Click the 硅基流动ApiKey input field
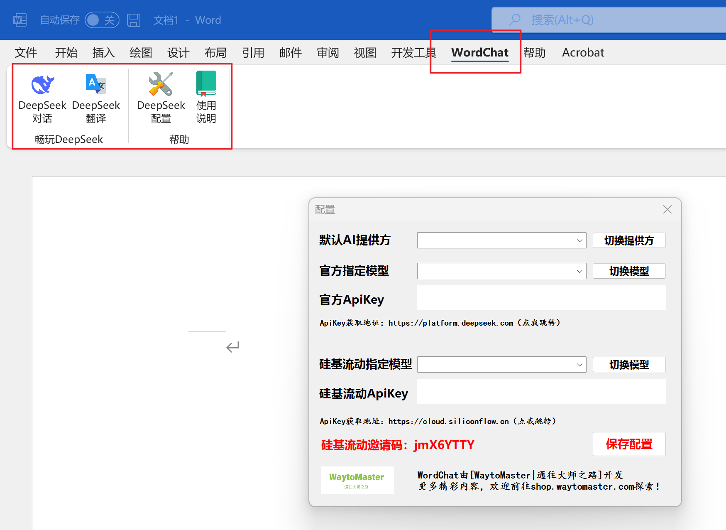Viewport: 726px width, 530px height. coord(542,392)
